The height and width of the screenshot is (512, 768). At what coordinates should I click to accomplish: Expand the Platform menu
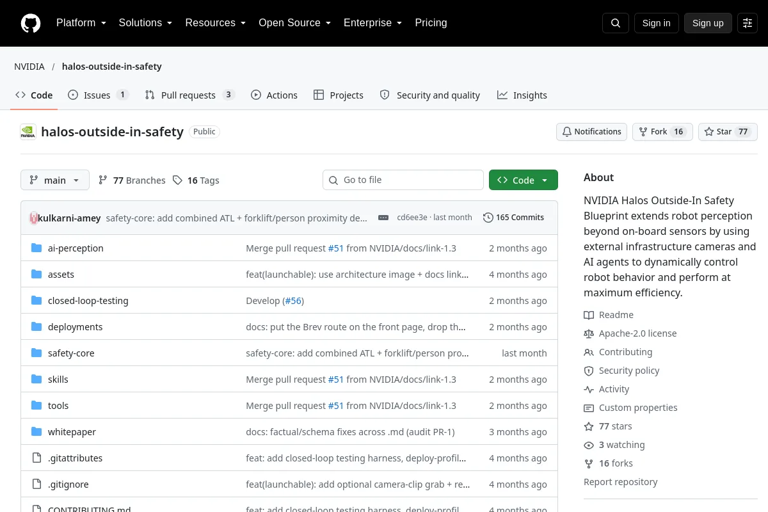[x=81, y=23]
